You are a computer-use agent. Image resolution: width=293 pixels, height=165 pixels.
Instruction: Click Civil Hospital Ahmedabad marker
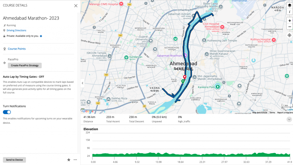coord(222,27)
